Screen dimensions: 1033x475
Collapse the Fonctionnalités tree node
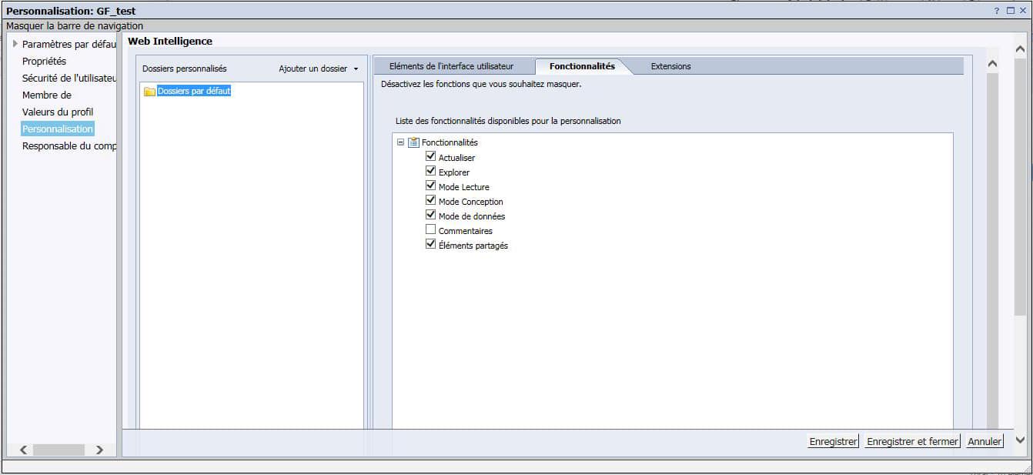coord(400,142)
